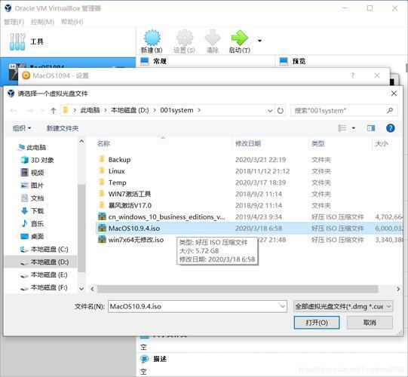Expand the Start button dropdown arrow

(259, 41)
